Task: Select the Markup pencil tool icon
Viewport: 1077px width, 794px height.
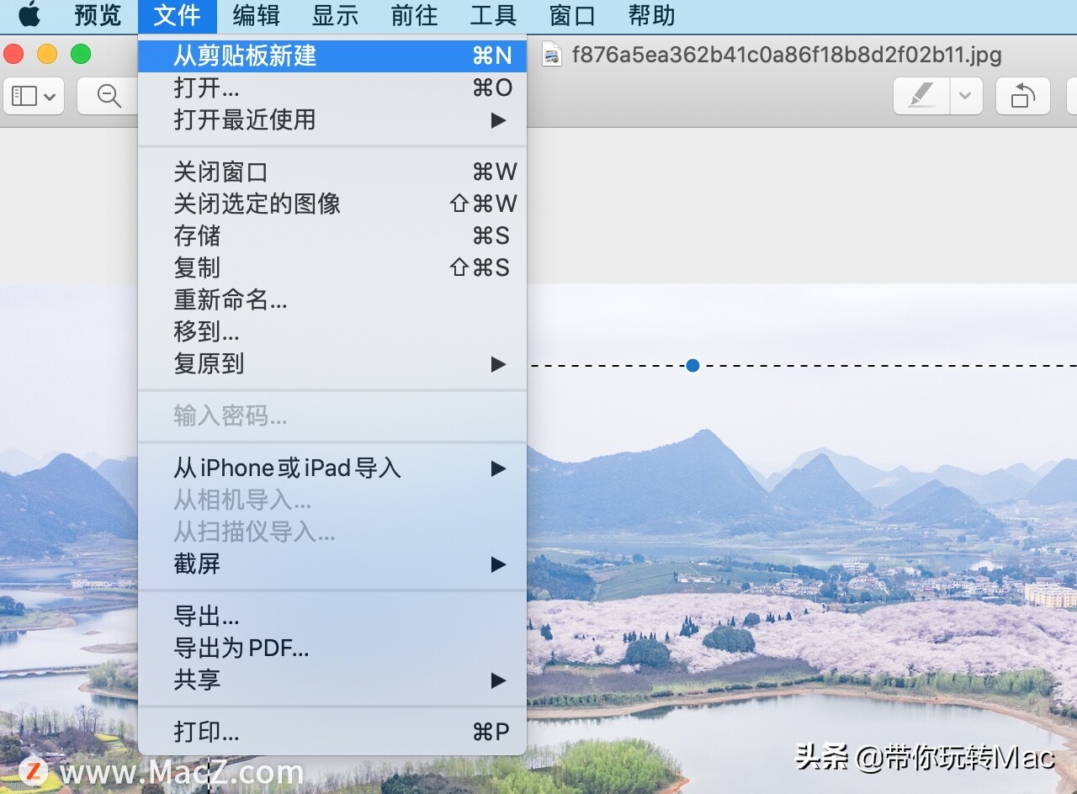Action: [x=920, y=96]
